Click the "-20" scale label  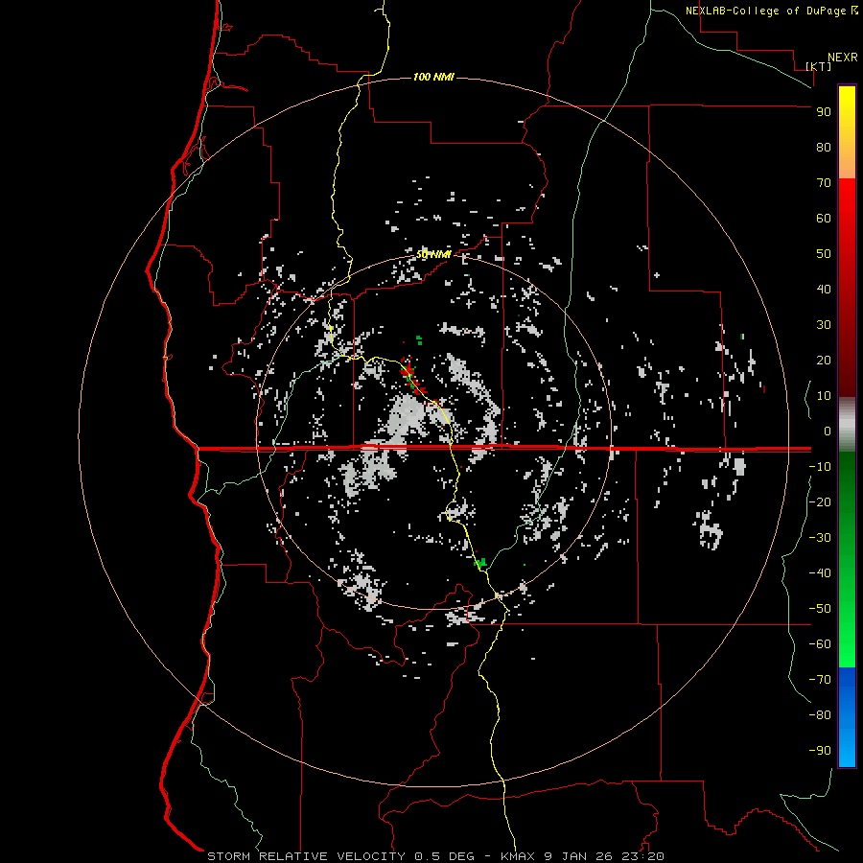click(x=820, y=501)
